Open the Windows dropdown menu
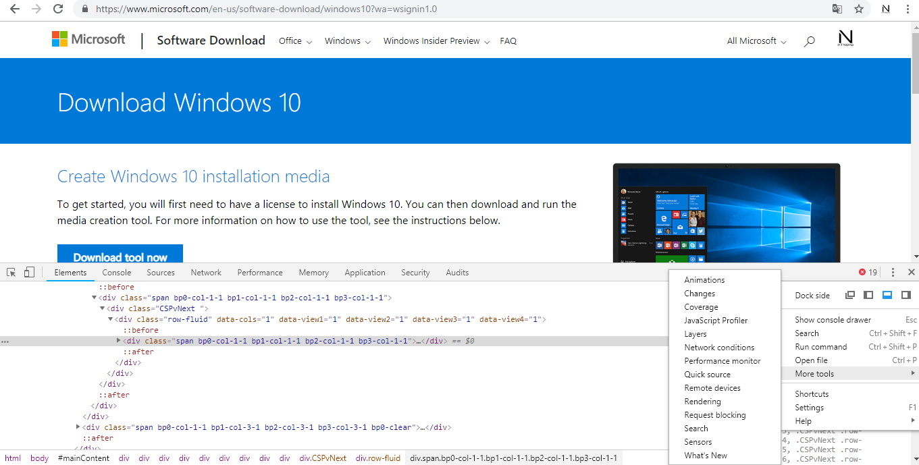 [x=348, y=41]
